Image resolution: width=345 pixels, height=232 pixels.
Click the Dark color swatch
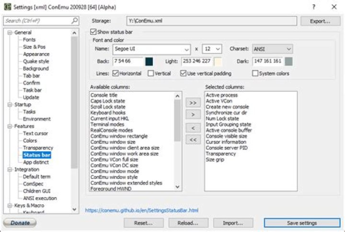coord(288,62)
